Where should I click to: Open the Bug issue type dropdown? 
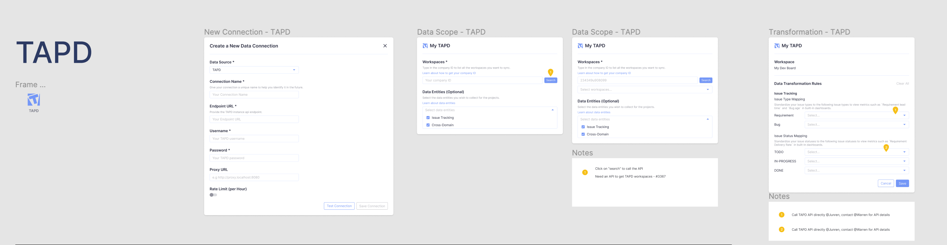857,125
